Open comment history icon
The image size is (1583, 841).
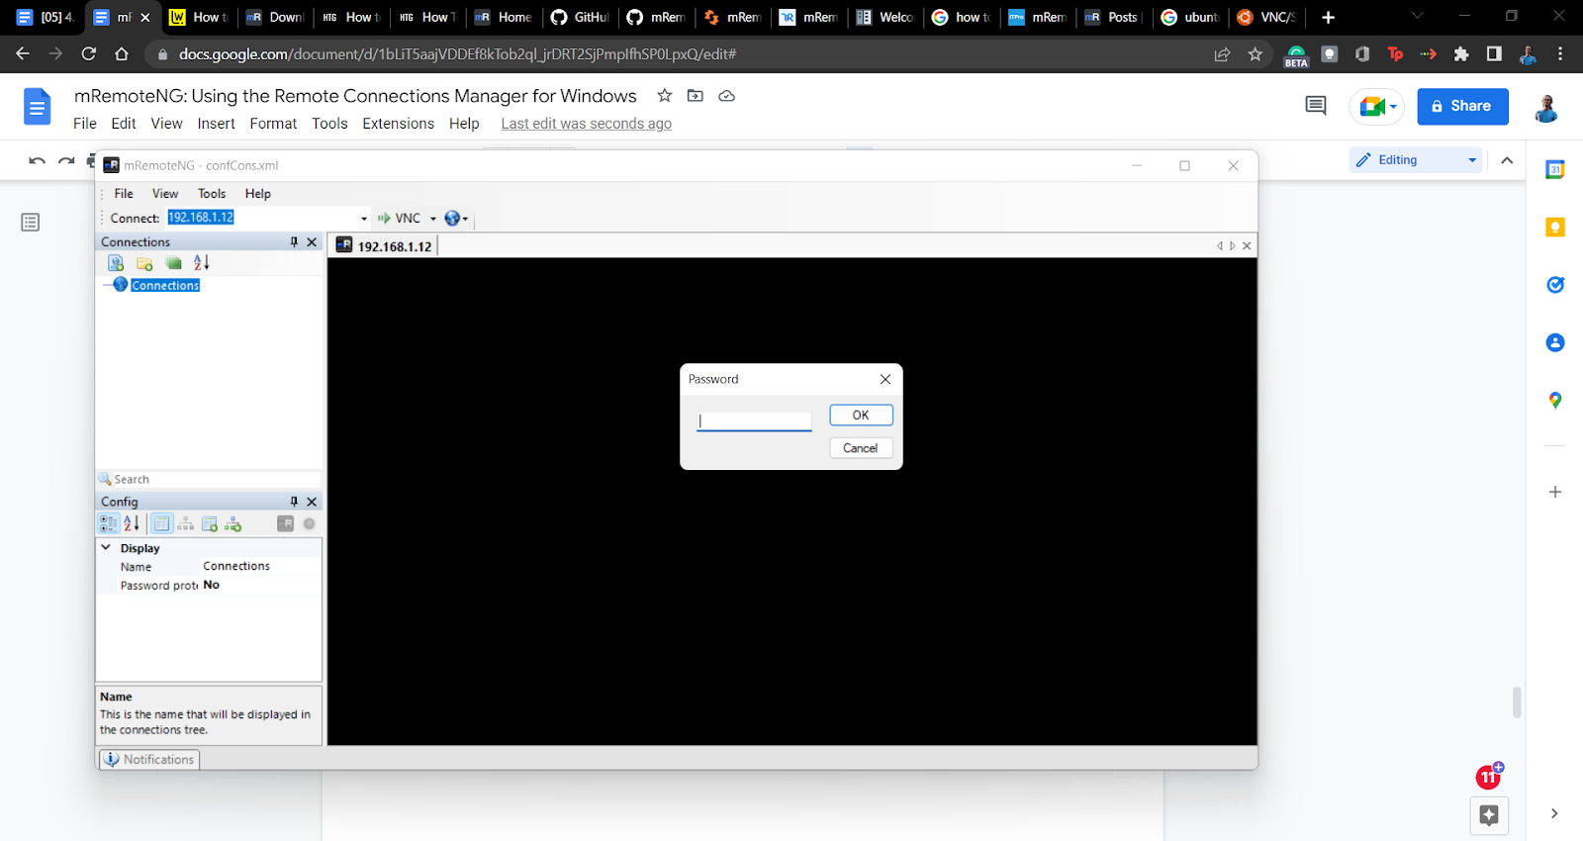pyautogui.click(x=1315, y=106)
